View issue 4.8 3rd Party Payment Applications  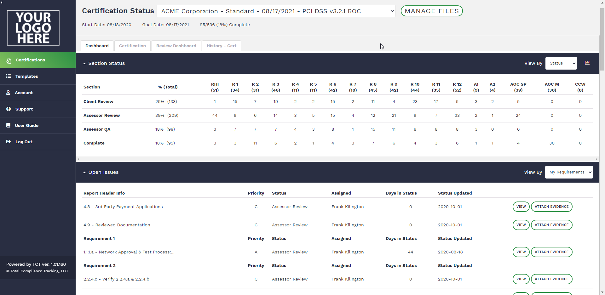521,207
